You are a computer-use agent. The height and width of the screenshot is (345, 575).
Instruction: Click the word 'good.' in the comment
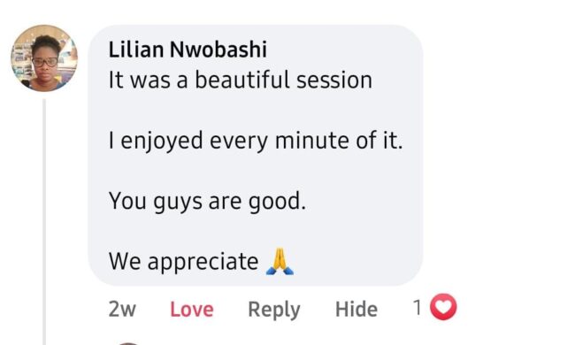(x=277, y=202)
